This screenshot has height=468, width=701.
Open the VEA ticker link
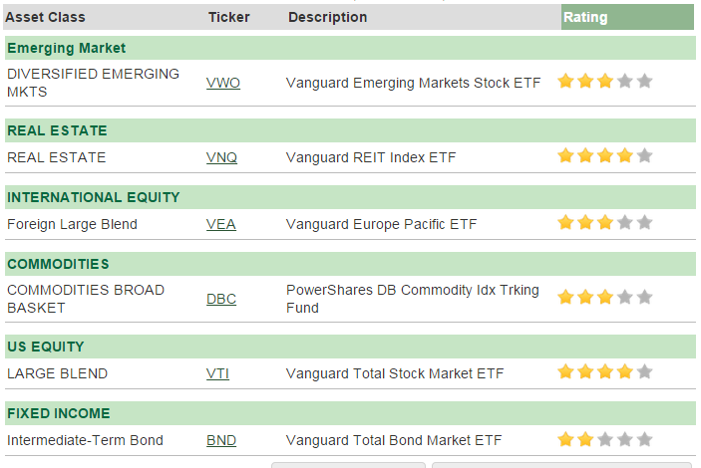(x=220, y=224)
